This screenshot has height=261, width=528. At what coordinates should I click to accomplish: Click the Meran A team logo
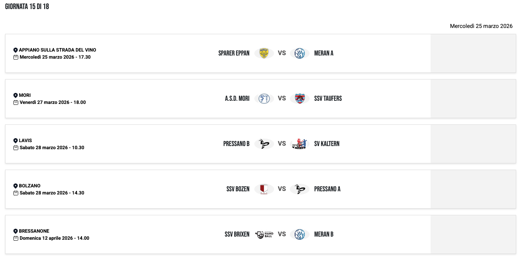[299, 53]
